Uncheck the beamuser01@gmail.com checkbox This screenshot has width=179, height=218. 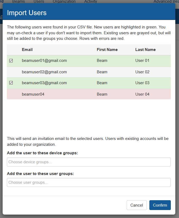(11, 61)
